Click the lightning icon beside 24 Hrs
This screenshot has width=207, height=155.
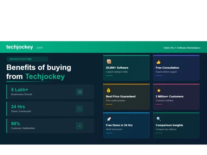click(x=79, y=109)
